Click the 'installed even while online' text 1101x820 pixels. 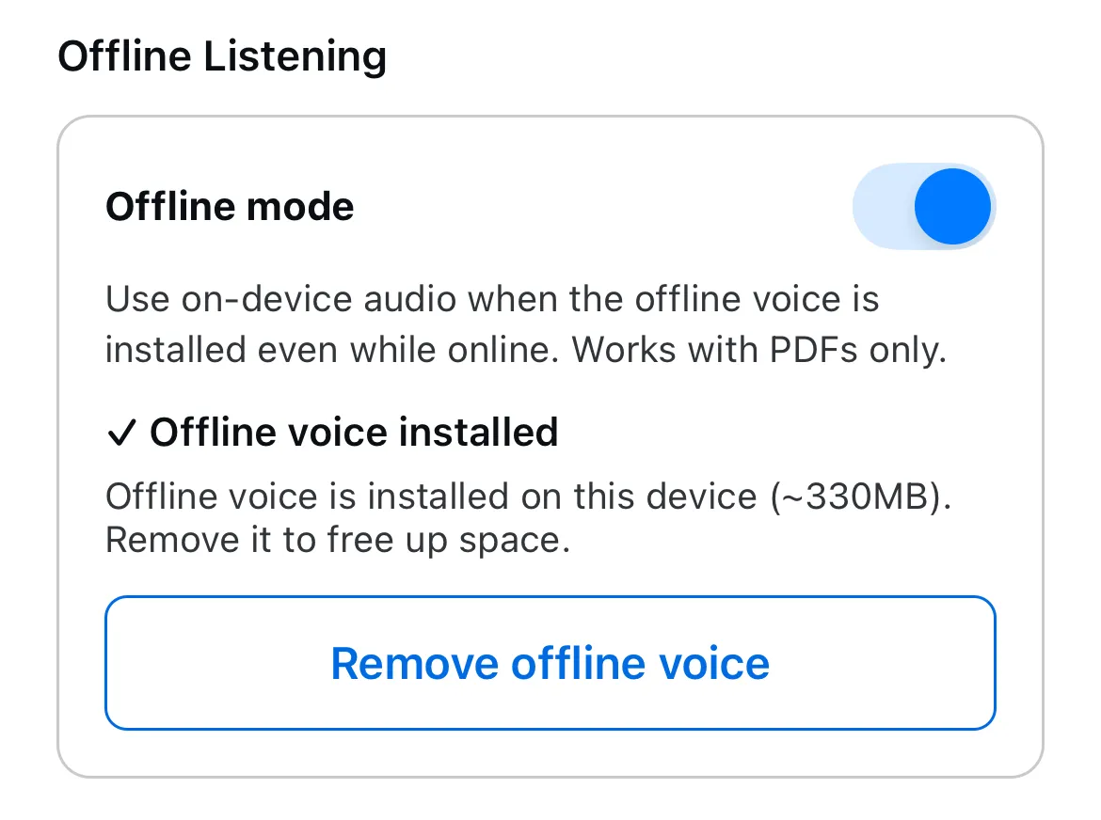coord(333,350)
